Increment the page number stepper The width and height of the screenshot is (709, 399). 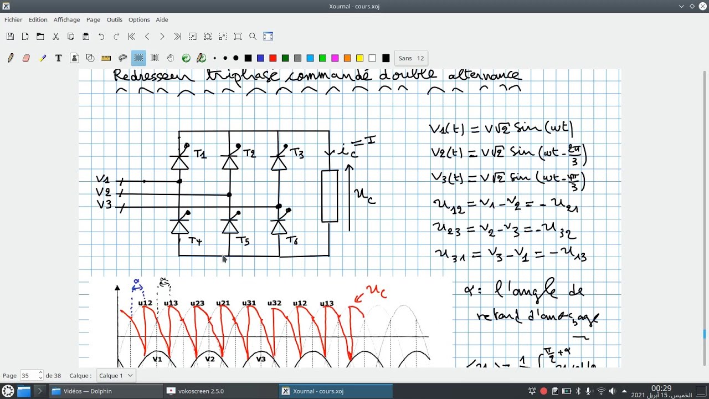(40, 373)
